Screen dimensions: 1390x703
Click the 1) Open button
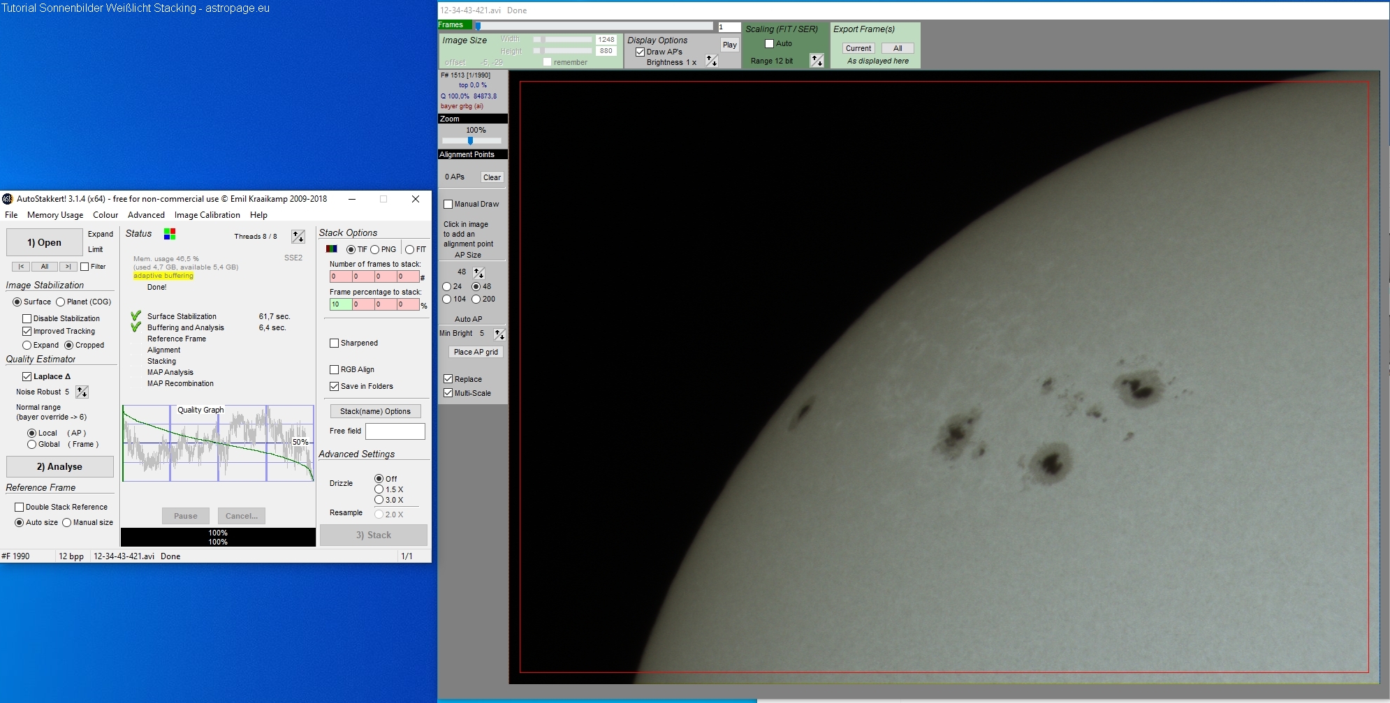[x=44, y=242]
